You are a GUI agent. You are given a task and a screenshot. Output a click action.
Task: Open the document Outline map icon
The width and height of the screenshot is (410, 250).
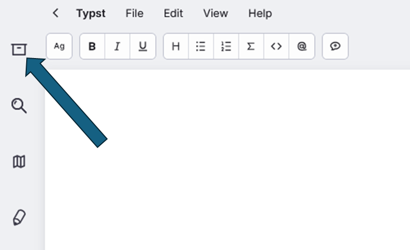coord(19,162)
